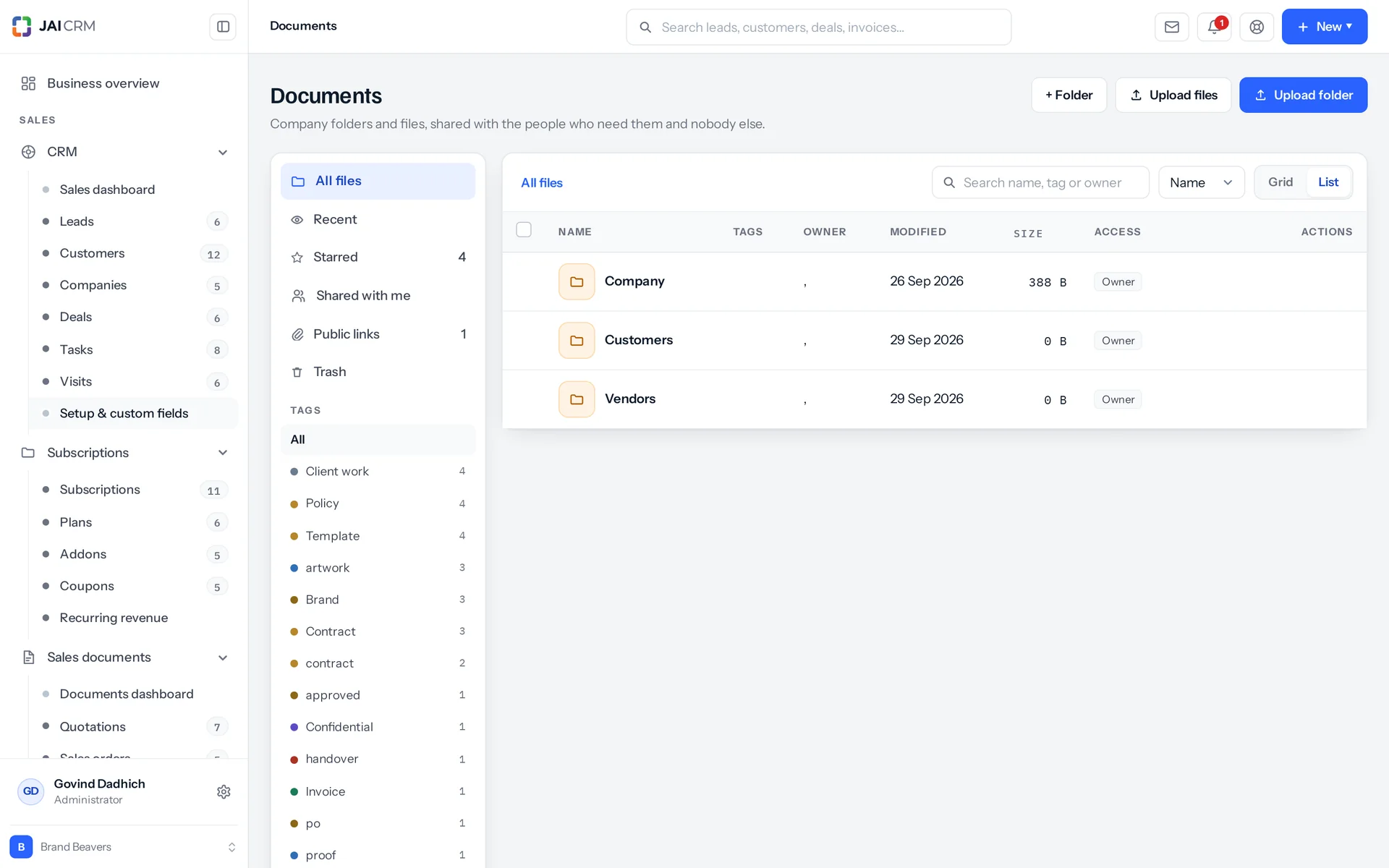This screenshot has height=868, width=1389.
Task: Open the Name sort dropdown
Action: [x=1201, y=182]
